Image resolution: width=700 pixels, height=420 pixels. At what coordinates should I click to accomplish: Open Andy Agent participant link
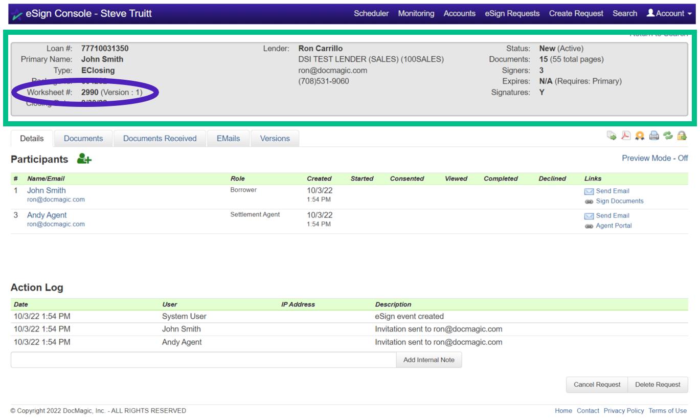click(x=47, y=215)
